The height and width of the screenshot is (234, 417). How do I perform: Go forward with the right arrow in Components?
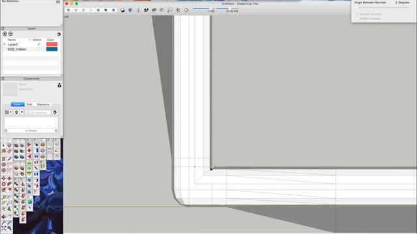56,131
